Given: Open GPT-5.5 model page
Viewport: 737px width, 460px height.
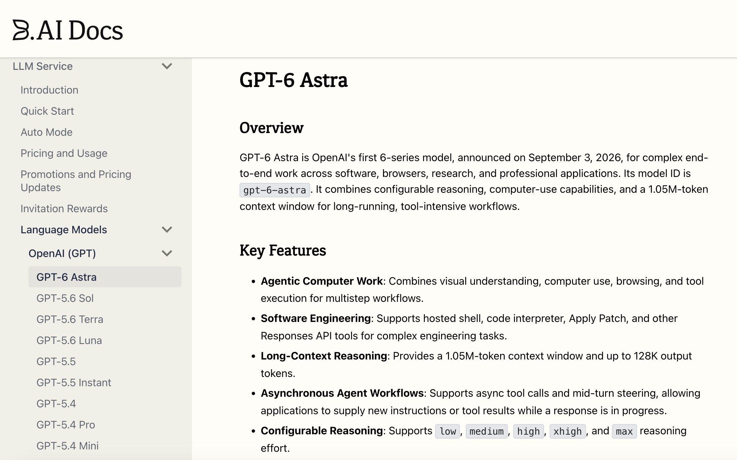Looking at the screenshot, I should point(56,361).
